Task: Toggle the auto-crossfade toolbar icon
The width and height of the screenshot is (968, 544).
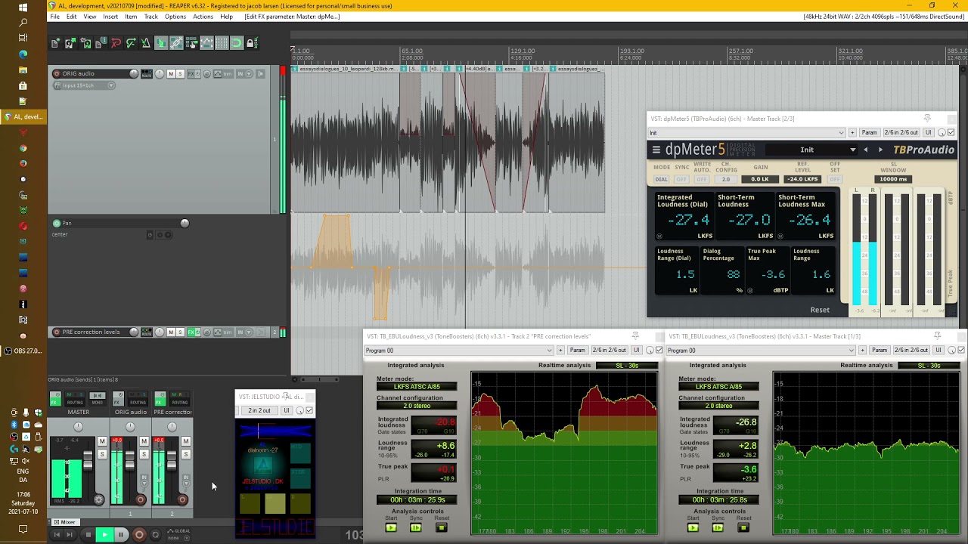Action: click(161, 44)
